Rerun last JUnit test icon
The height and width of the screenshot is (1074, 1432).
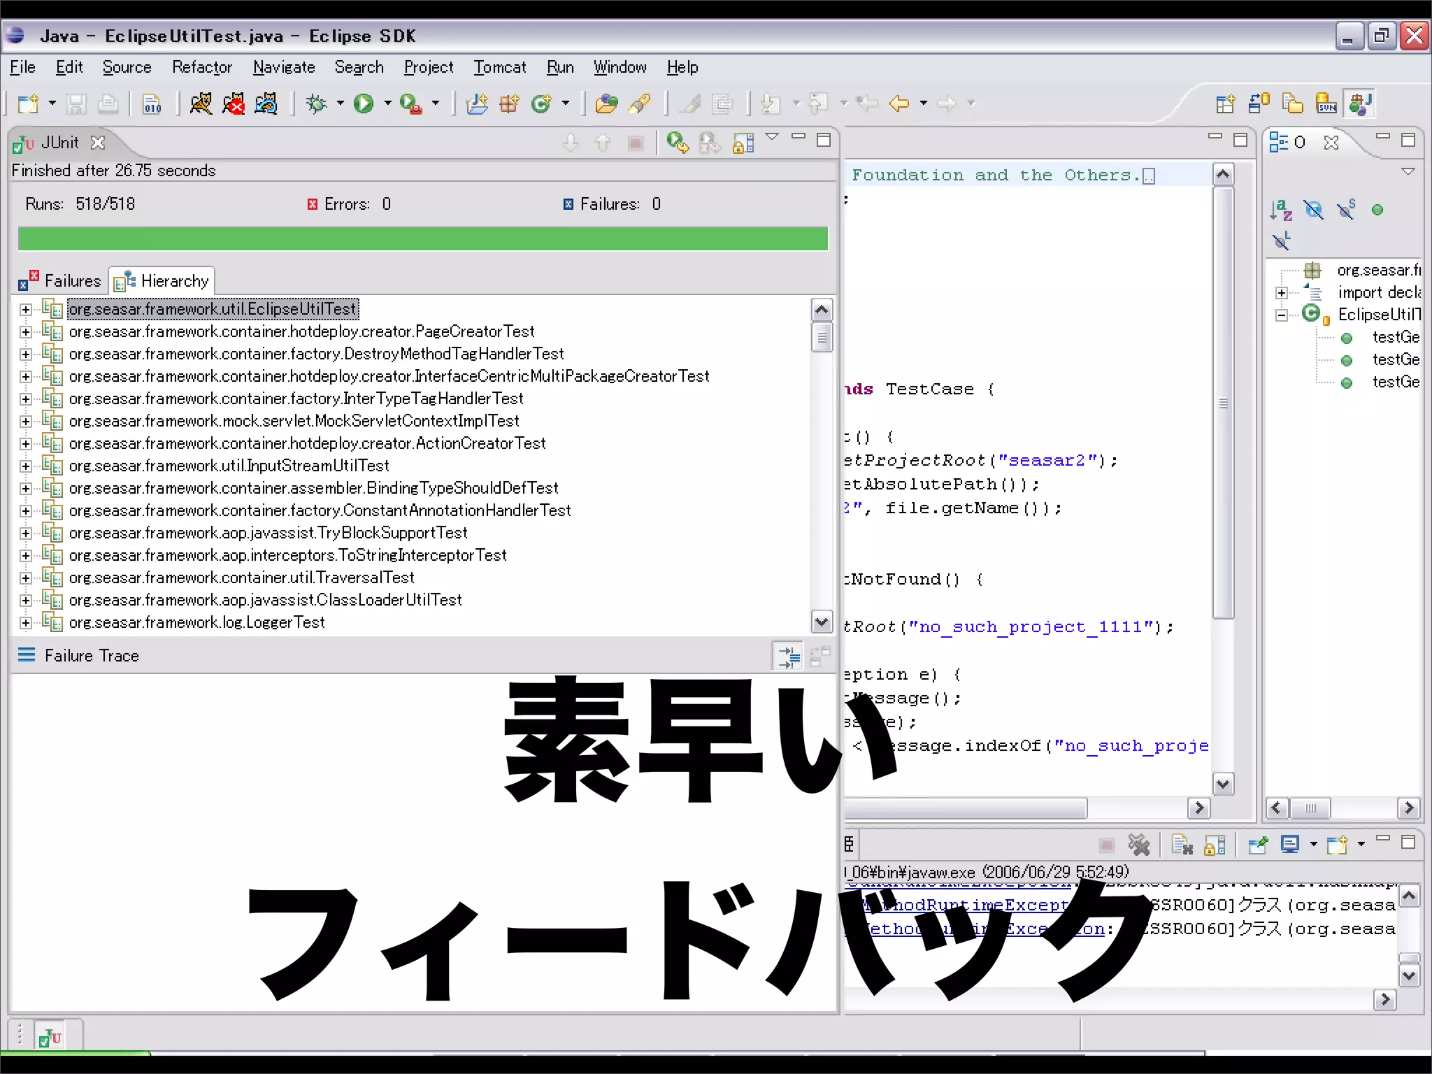[677, 143]
